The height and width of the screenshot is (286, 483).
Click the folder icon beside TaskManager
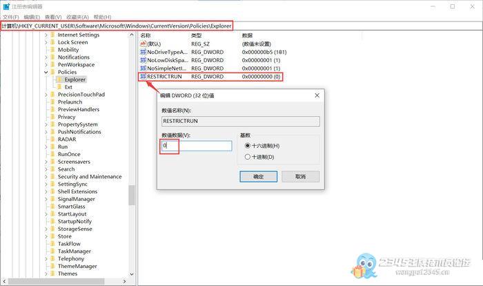point(52,251)
